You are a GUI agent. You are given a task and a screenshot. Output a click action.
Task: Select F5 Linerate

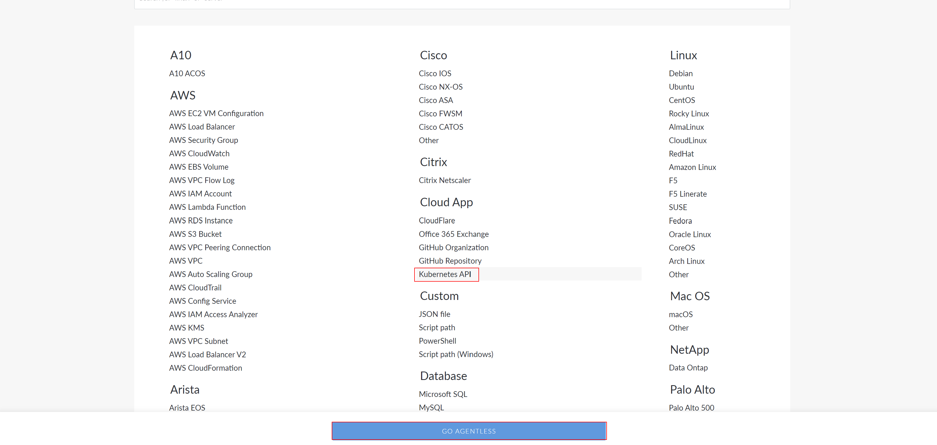pos(688,194)
